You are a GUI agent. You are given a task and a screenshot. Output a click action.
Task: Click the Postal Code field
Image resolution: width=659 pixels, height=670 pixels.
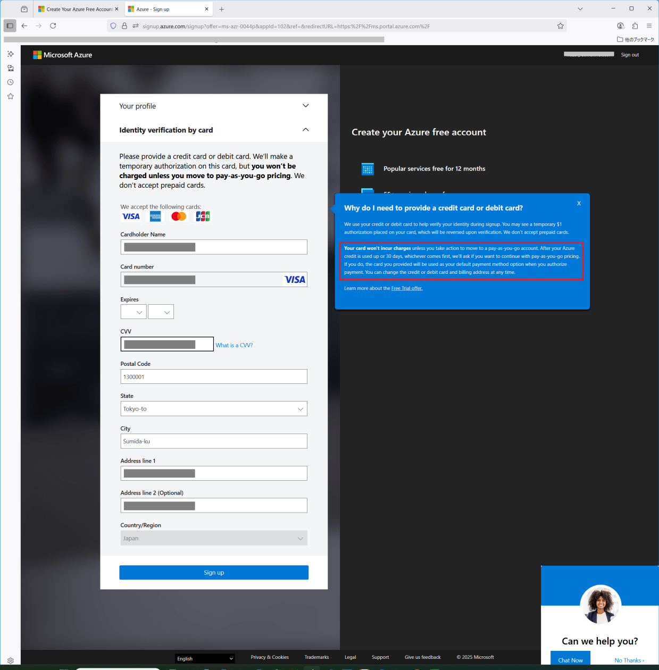214,376
